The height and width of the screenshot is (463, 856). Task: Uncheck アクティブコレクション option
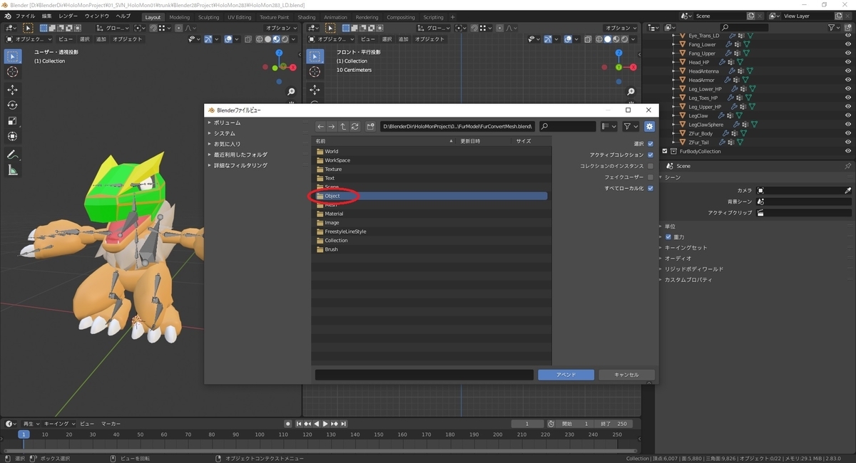point(651,155)
